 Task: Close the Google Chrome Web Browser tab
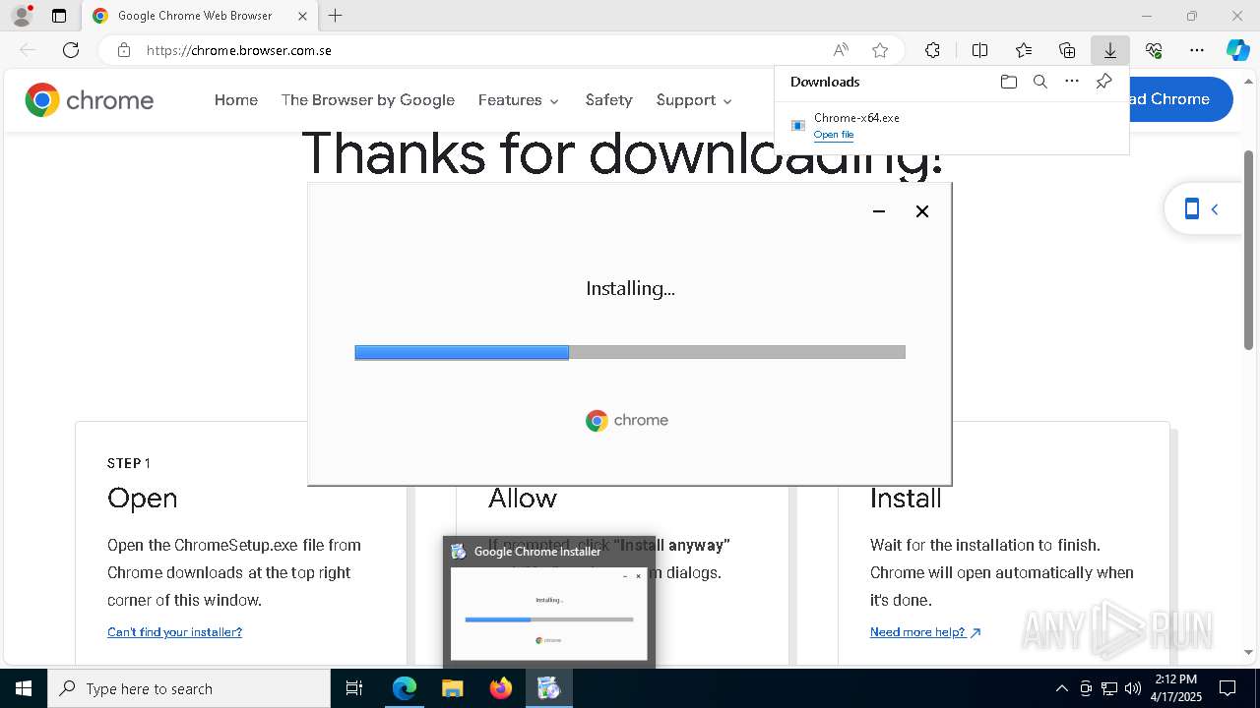[302, 16]
